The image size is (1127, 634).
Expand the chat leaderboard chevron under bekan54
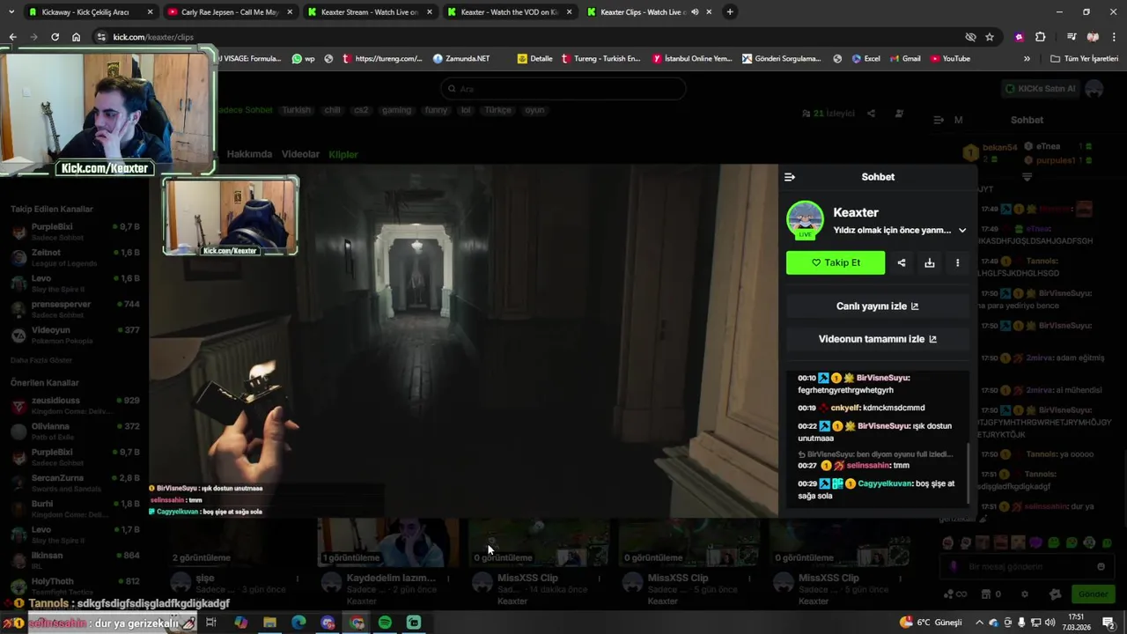(x=1027, y=177)
